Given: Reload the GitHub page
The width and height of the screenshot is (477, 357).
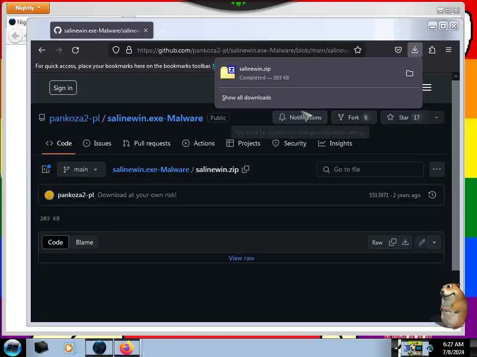Looking at the screenshot, I should pos(75,50).
